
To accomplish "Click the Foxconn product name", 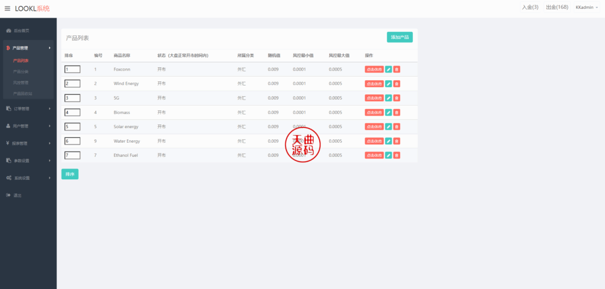I will 122,70.
